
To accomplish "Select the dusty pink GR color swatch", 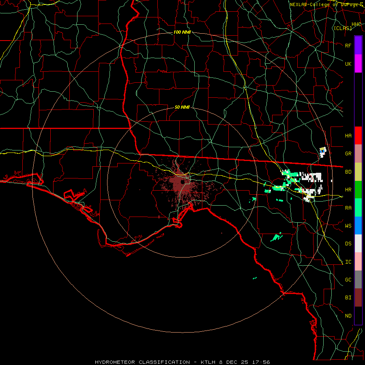I will [358, 154].
